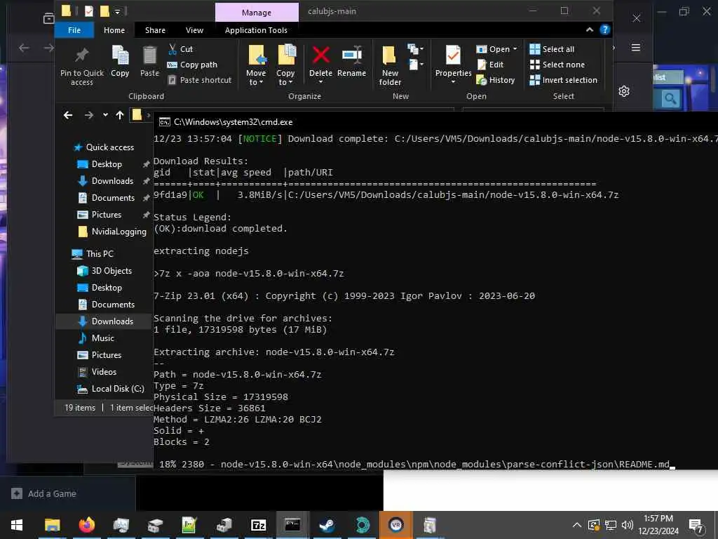Open pinned Desktop under Quick access
Viewport: 718px width, 539px height.
[107, 164]
